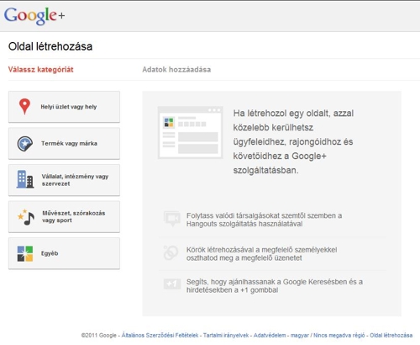Click the Hangouts video chat icon
The width and height of the screenshot is (420, 345).
pos(171,219)
